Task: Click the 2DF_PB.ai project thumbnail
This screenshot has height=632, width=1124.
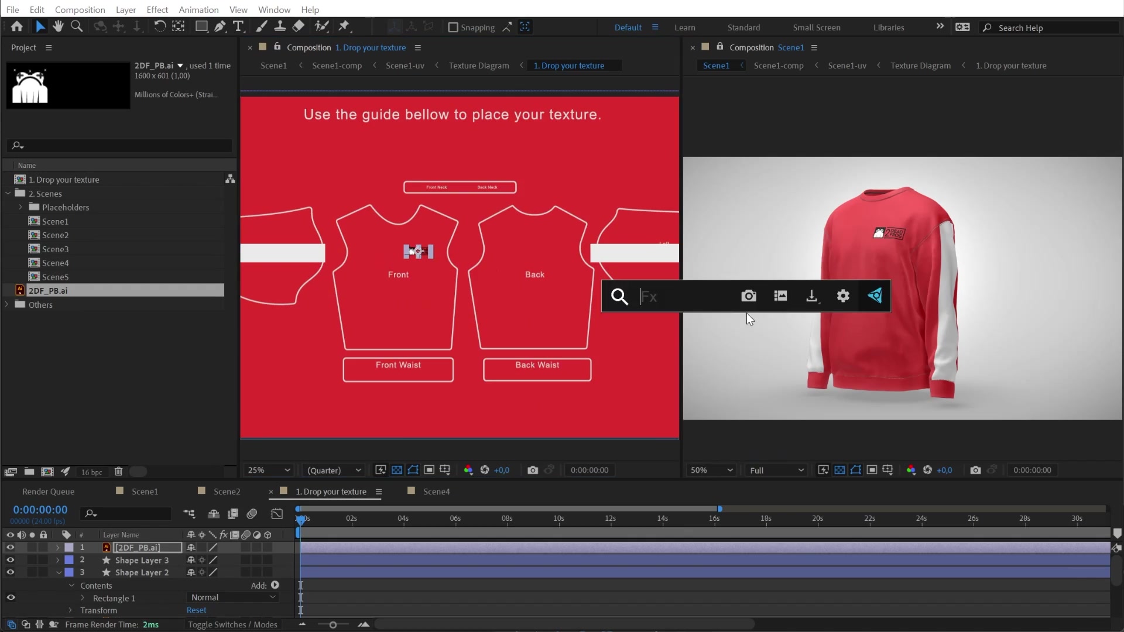Action: point(68,85)
